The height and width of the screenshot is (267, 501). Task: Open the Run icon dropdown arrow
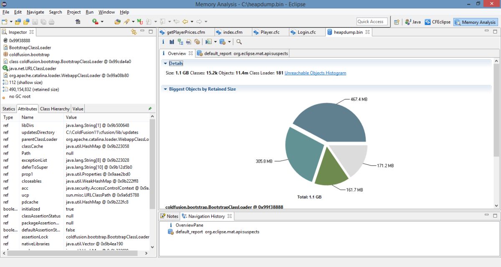102,22
